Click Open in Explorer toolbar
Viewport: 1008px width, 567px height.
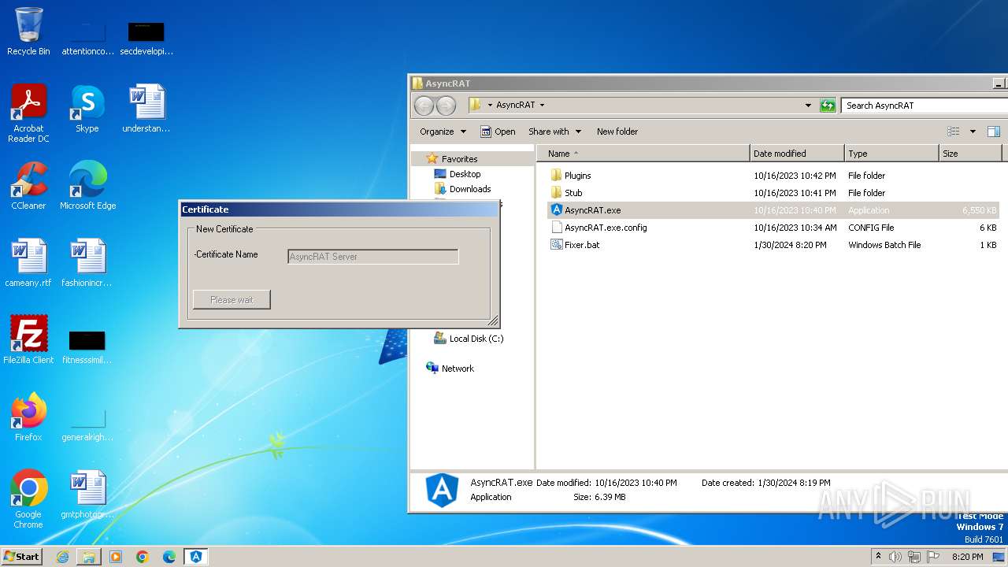498,132
